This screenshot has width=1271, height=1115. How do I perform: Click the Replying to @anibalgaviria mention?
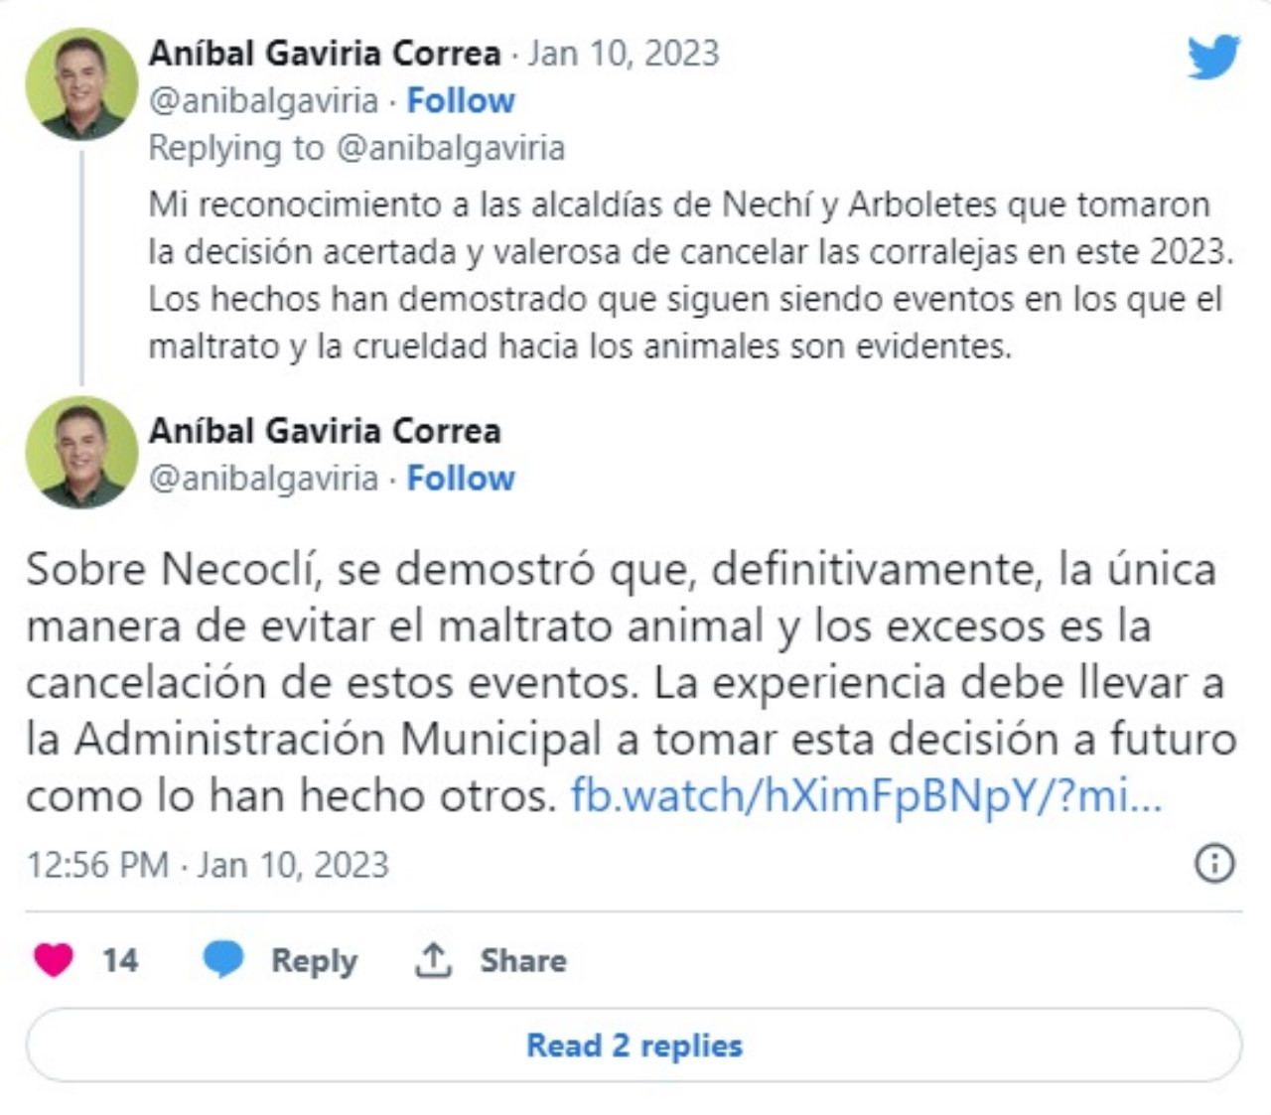451,148
